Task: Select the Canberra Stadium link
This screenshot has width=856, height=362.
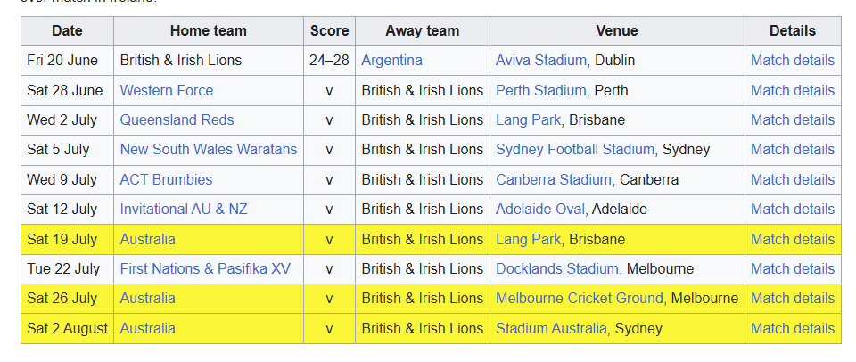Action: (553, 179)
